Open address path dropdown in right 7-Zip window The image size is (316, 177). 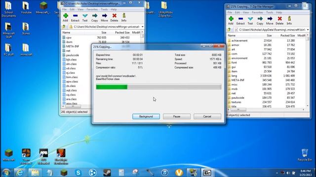coord(308,29)
